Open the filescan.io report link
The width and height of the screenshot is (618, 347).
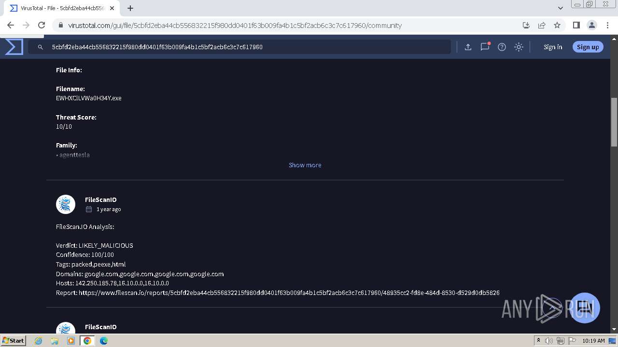289,293
